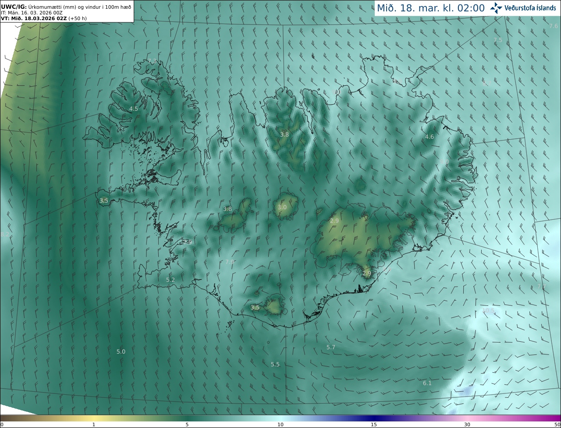
Task: Click the 5.7 value south of Iceland
Action: [x=330, y=347]
